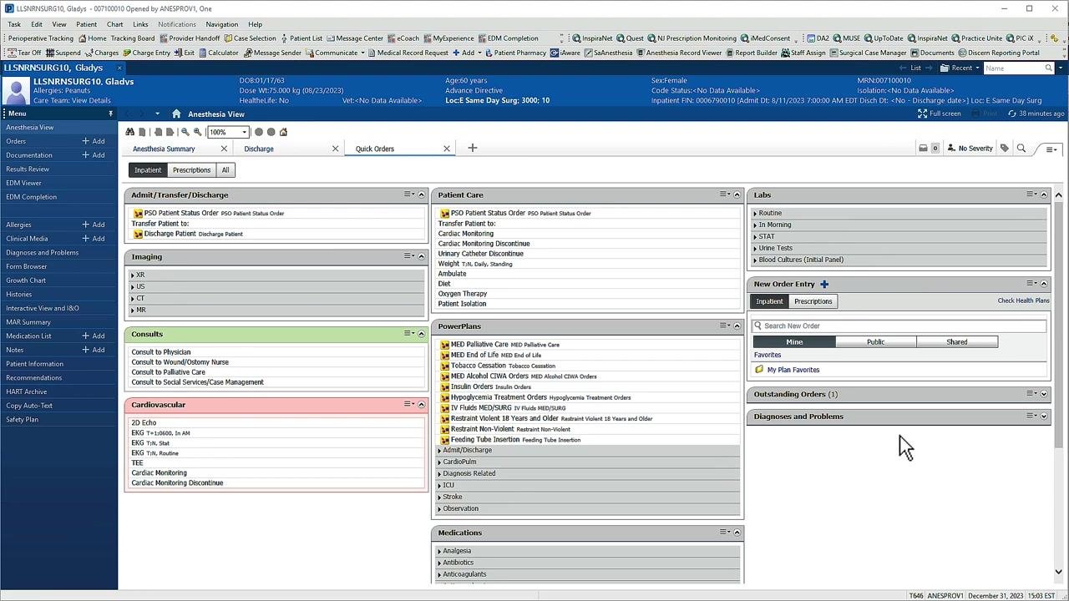Screen dimensions: 1069x601
Task: Expand the Outstanding Orders section
Action: pos(1043,394)
